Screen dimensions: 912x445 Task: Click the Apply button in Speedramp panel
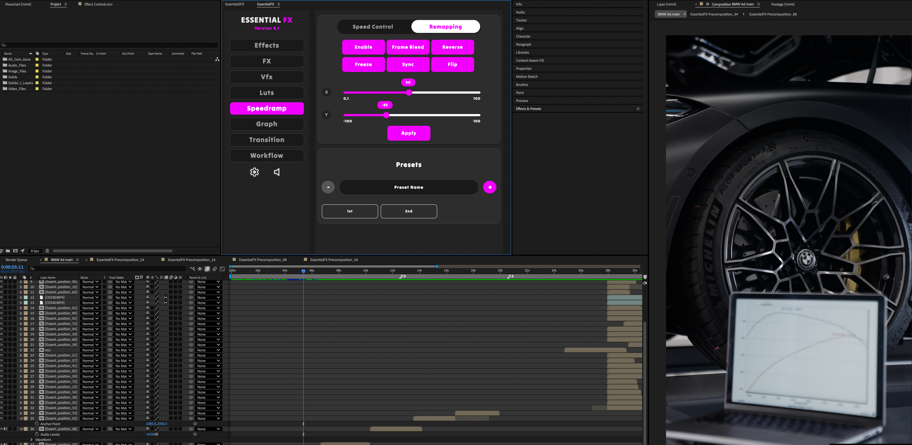[409, 133]
